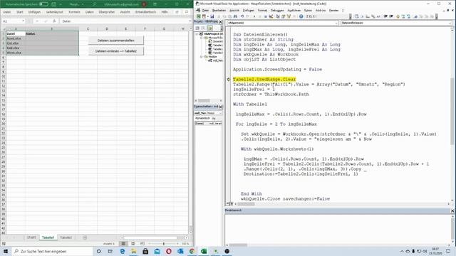
Task: Click the Dateien zusammenstellen button
Action: click(x=115, y=41)
